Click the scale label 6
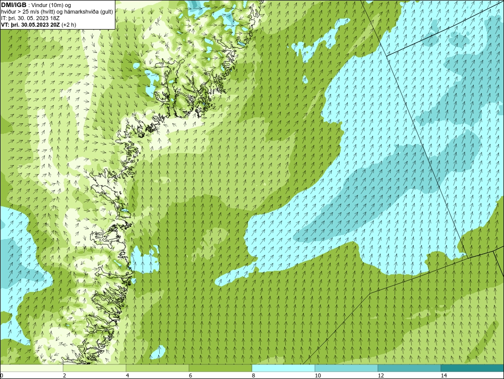Viewport: 504px width, 379px height. click(191, 375)
